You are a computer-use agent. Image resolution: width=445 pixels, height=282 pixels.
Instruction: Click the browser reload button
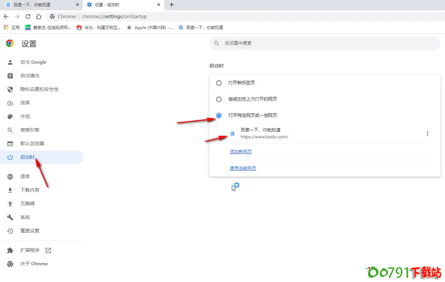tap(28, 16)
